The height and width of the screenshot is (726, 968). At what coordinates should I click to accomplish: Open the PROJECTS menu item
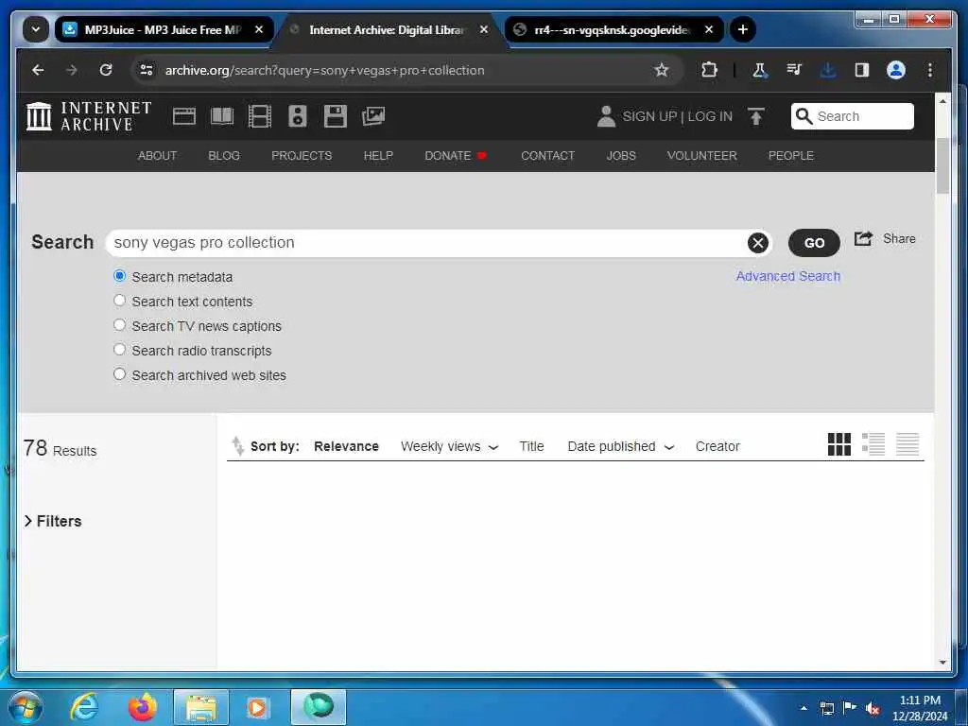pyautogui.click(x=302, y=156)
